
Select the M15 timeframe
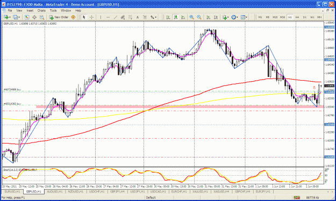pos(275,17)
